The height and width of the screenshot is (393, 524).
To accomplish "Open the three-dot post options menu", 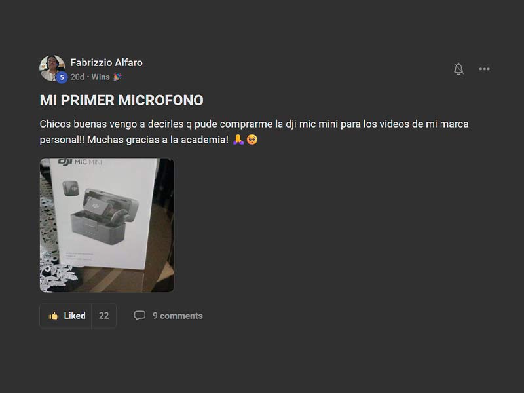I will [x=484, y=69].
